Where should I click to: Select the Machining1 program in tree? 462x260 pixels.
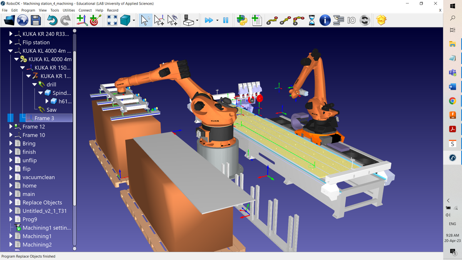click(x=37, y=236)
